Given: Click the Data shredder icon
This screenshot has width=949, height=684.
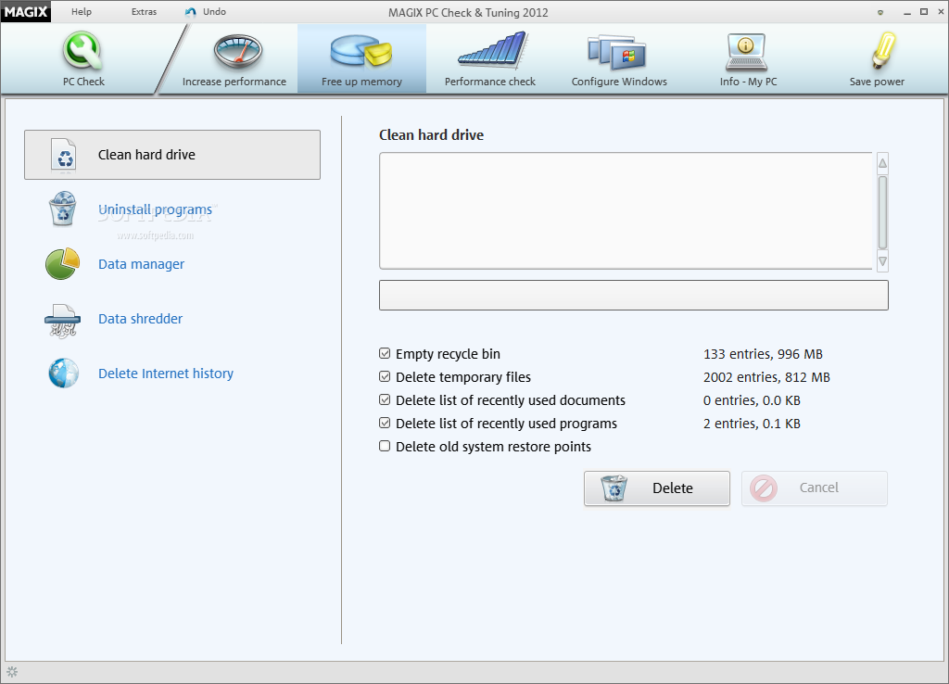Looking at the screenshot, I should tap(62, 320).
